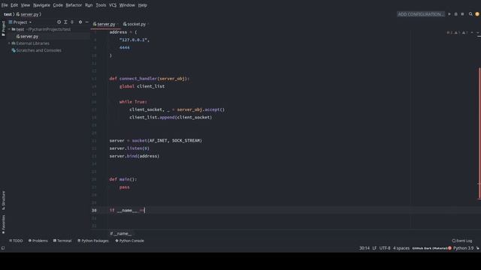Click the next highlighted error down arrow
This screenshot has height=270, width=481.
point(478,32)
